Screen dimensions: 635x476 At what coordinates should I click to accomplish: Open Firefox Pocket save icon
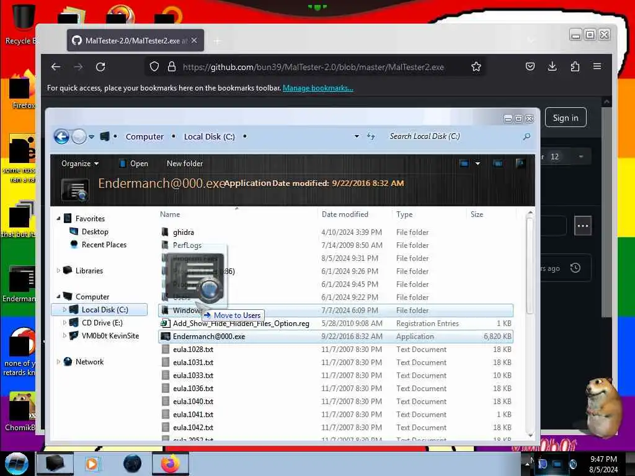pos(530,66)
